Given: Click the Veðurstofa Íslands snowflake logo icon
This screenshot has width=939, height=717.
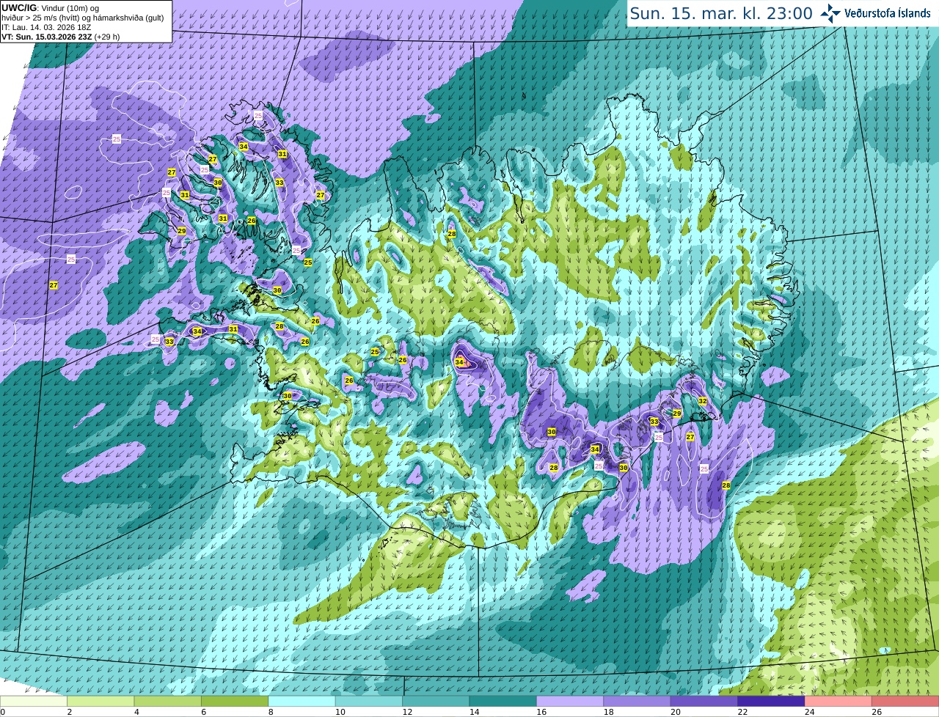Looking at the screenshot, I should pyautogui.click(x=830, y=13).
